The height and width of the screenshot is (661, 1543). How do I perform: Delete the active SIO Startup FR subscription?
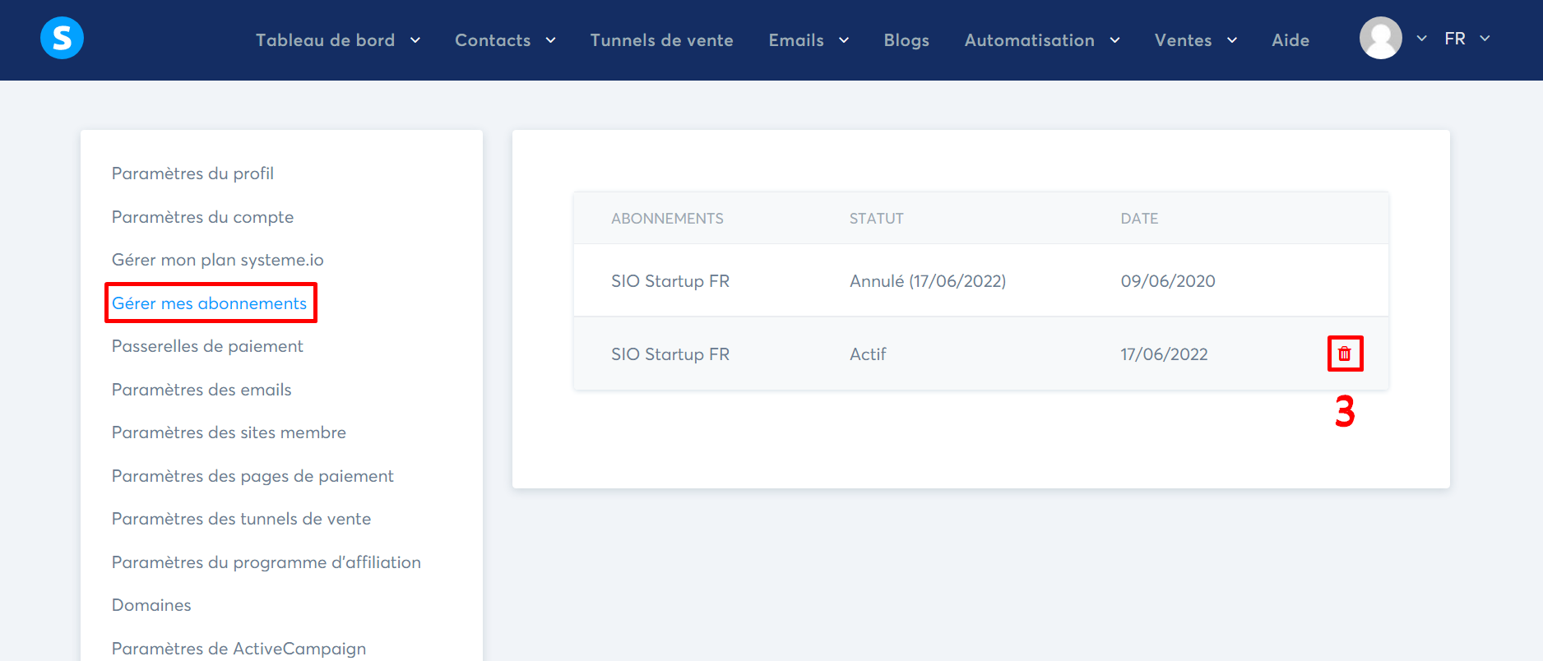[x=1345, y=354]
